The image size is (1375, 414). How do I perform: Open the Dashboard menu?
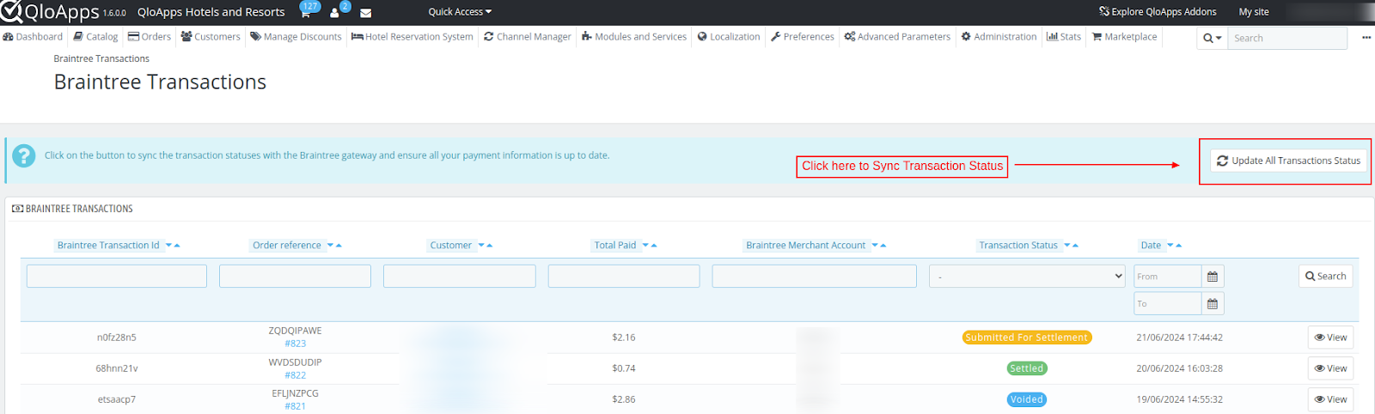point(33,37)
